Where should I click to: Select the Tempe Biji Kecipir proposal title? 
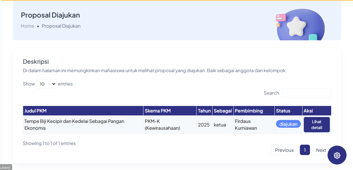74,124
